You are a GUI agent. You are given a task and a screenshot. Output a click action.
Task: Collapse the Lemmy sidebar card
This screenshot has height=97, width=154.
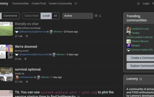click(141, 79)
